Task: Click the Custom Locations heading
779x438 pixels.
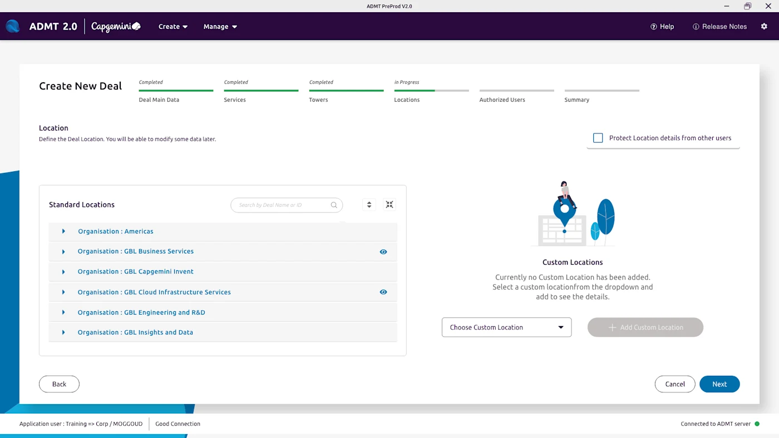Action: 573,262
